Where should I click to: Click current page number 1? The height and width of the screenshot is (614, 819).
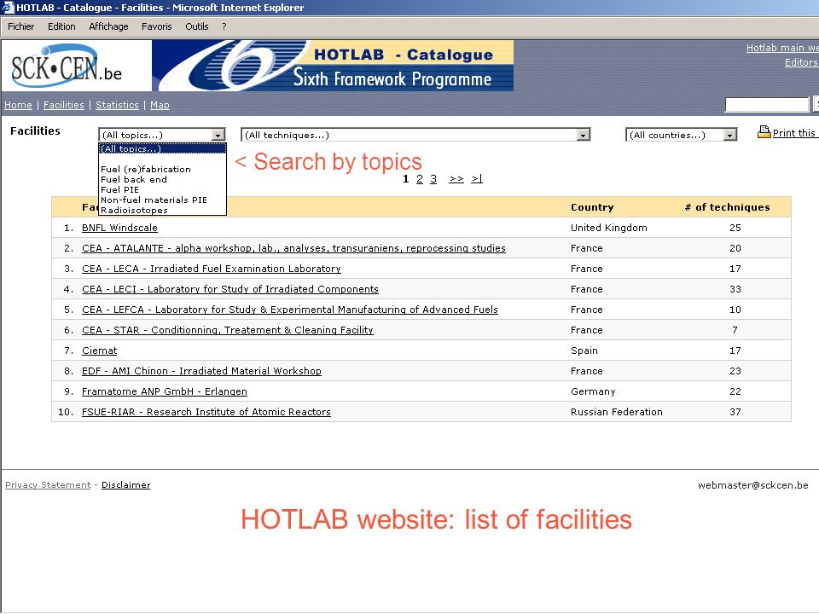pos(406,178)
